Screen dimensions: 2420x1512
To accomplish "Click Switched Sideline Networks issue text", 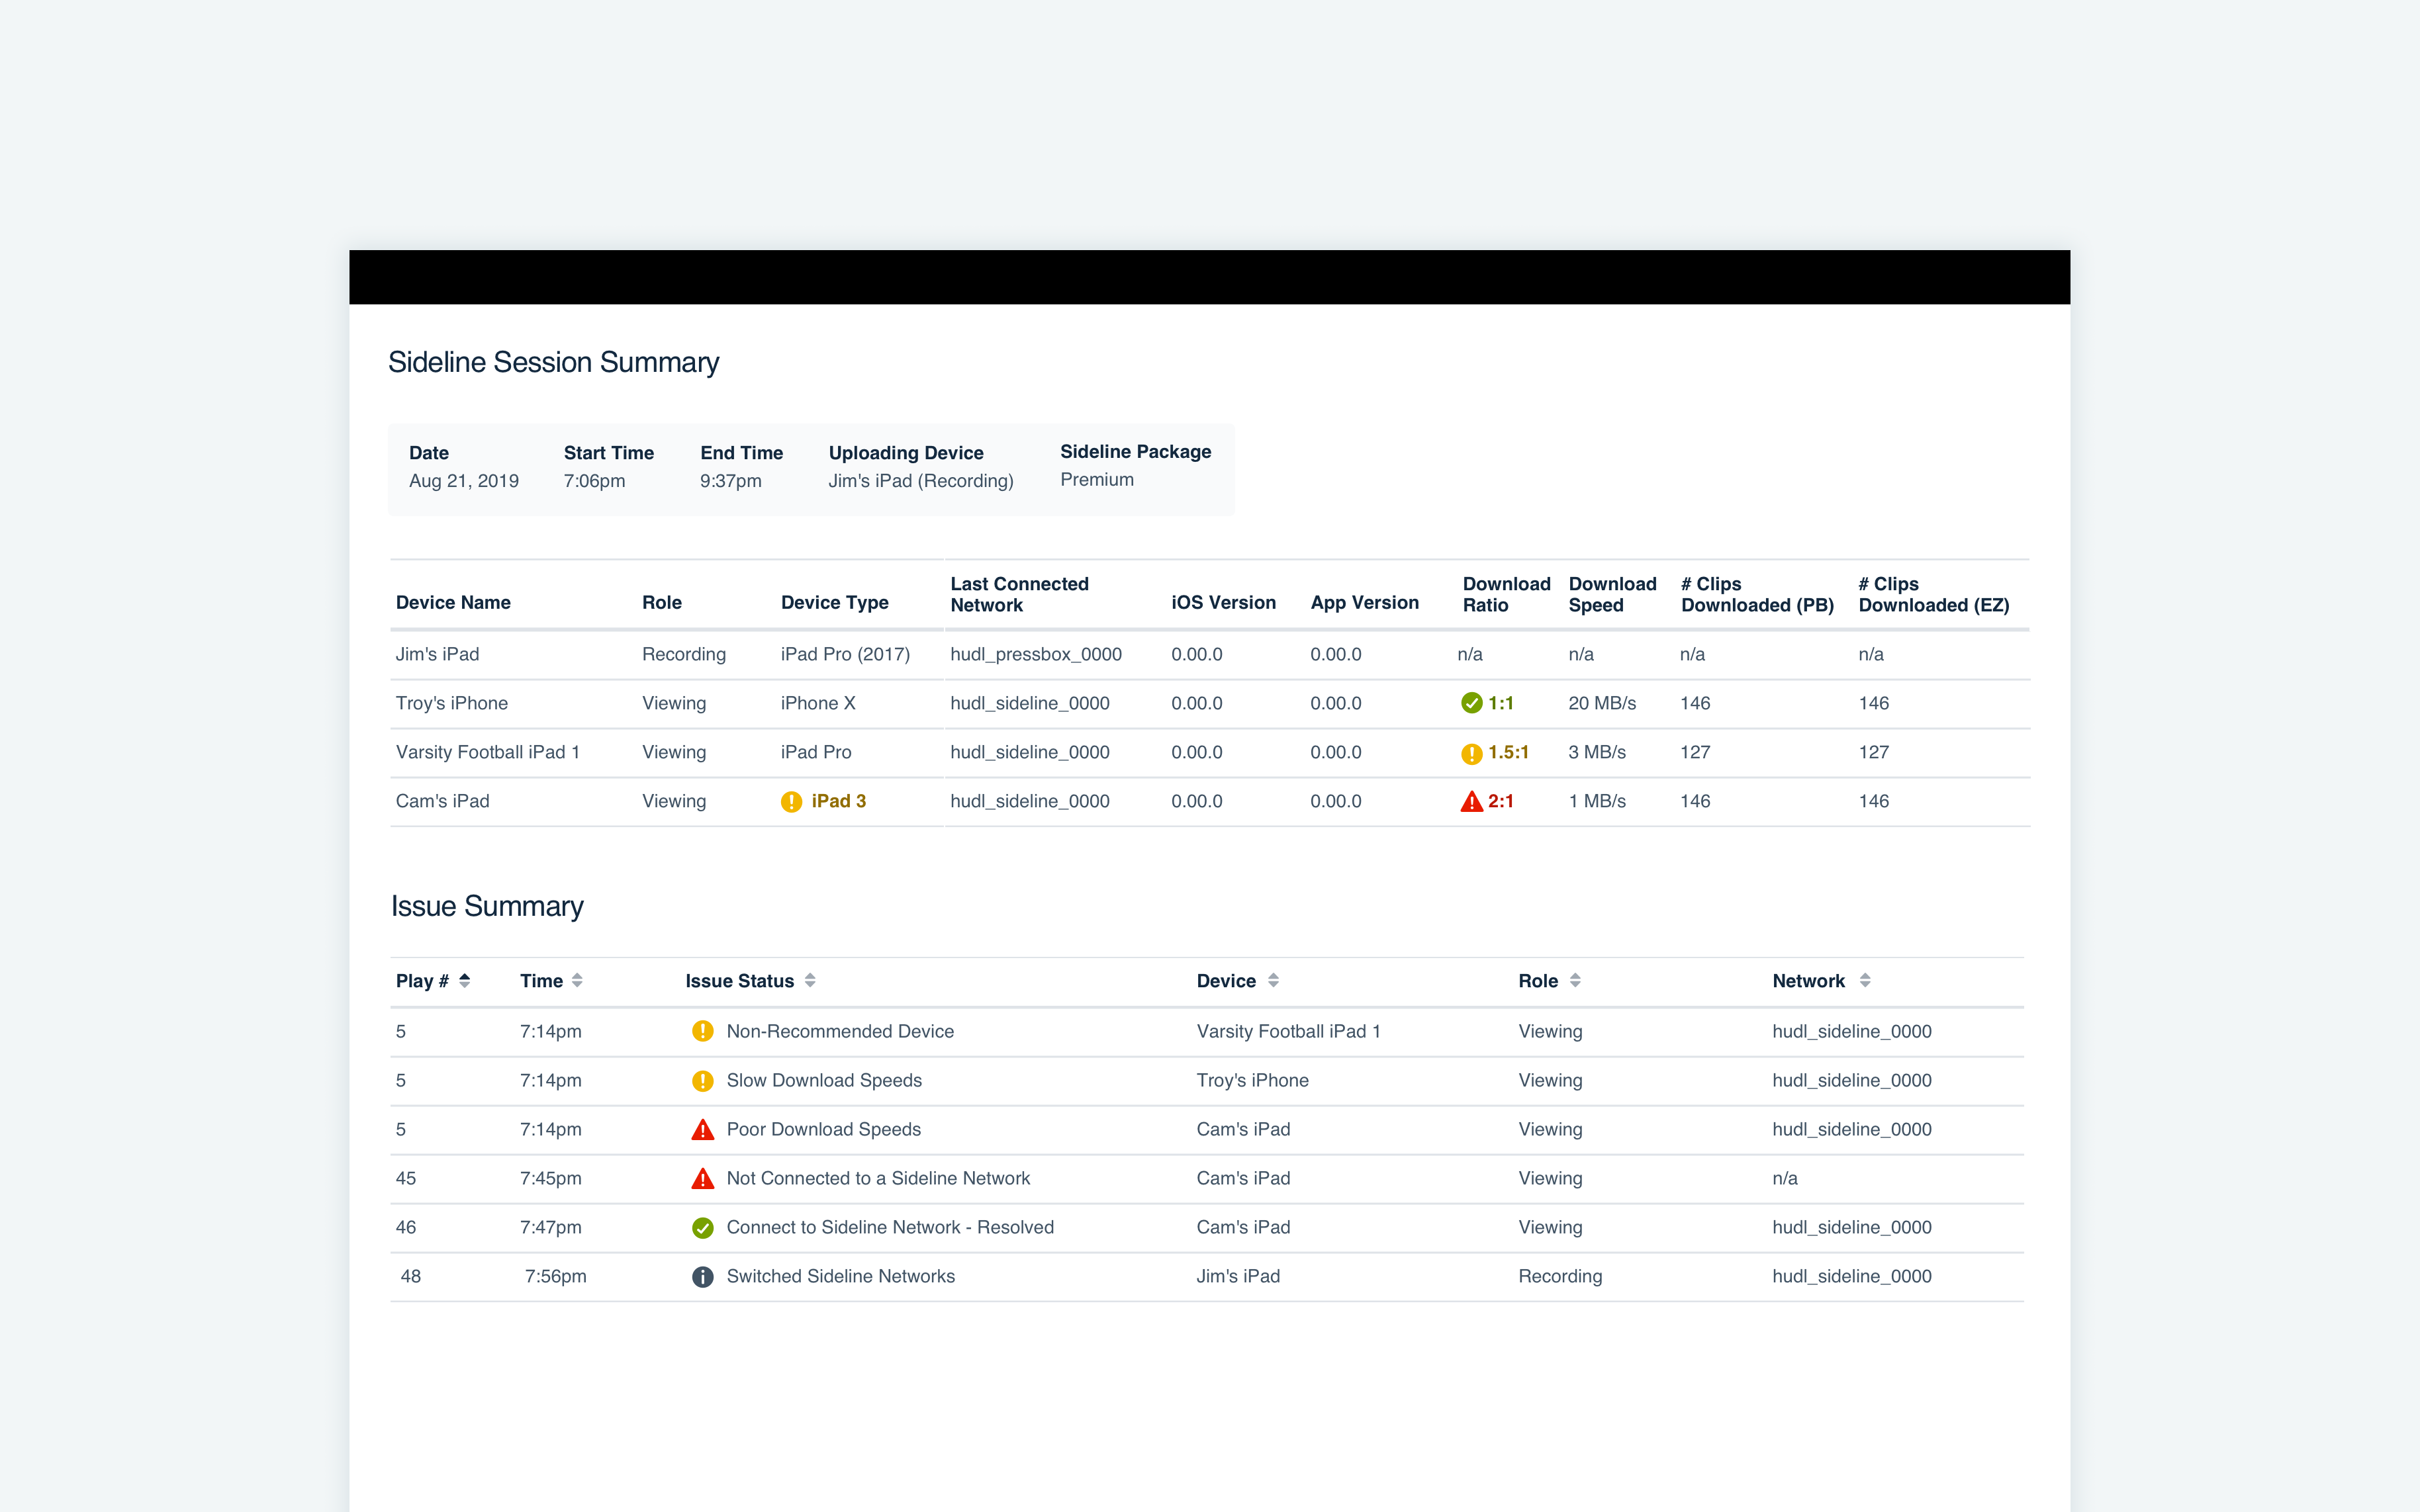I will pyautogui.click(x=841, y=1276).
